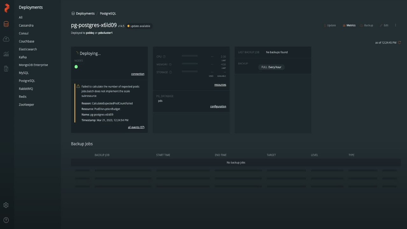407x229 pixels.
Task: Select Consul in deployments list
Action: pos(24,33)
